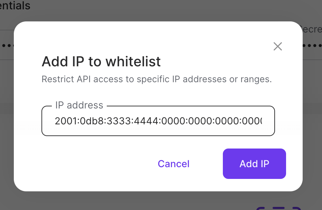Image resolution: width=322 pixels, height=210 pixels.
Task: Click the dismiss cross above the dialog title
Action: (277, 46)
